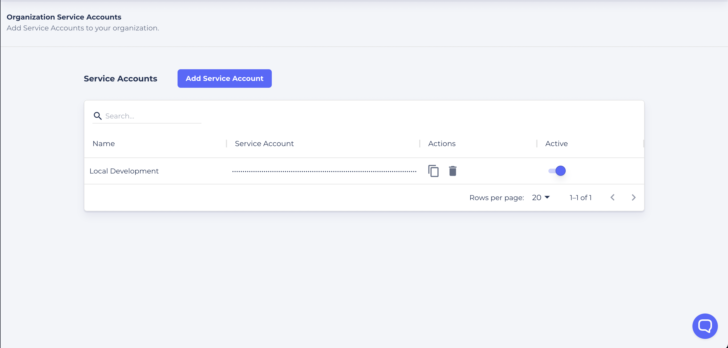Screen dimensions: 728x348
Task: Open the rows per page dropdown
Action: click(x=540, y=197)
